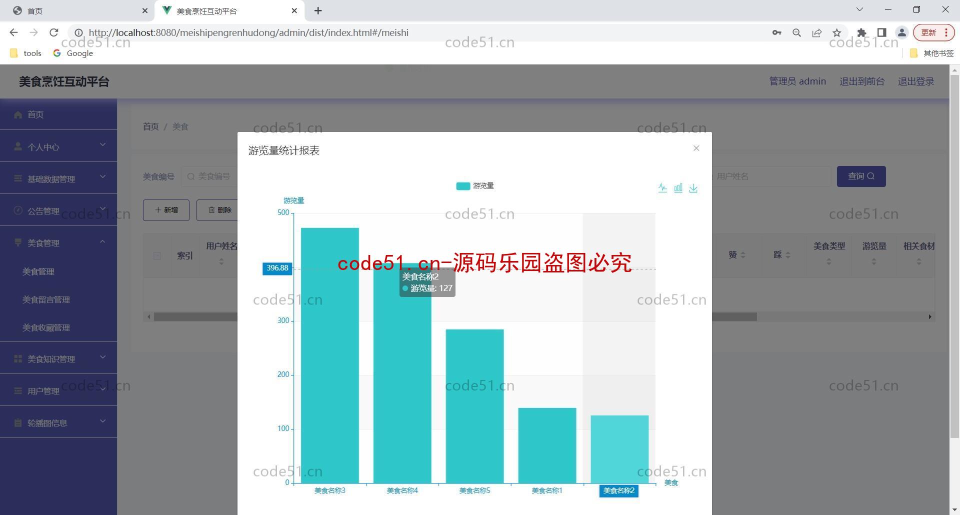Save chart as image icon

tap(693, 188)
